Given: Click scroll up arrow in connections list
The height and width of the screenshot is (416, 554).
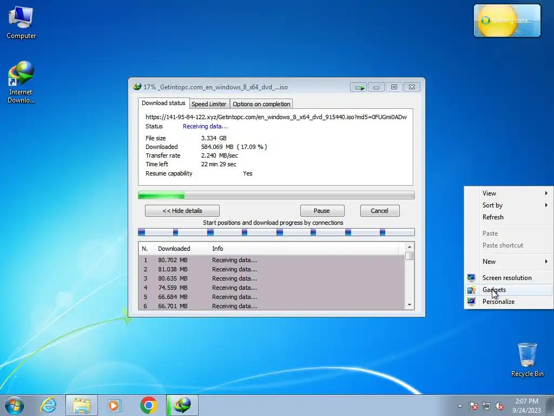Looking at the screenshot, I should [x=410, y=247].
